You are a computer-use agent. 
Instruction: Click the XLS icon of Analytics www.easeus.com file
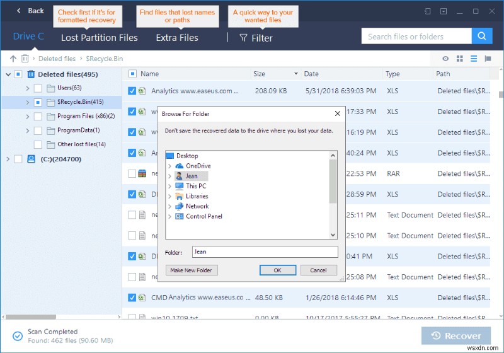pos(142,91)
